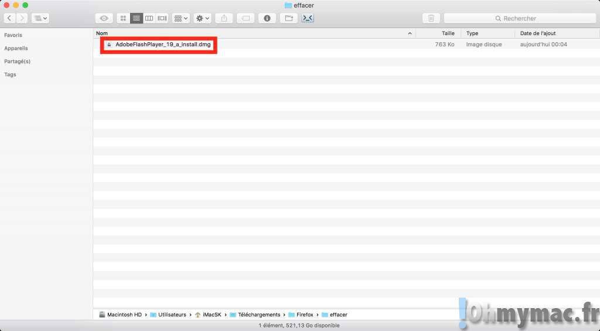
Task: Click the Share toolbar icon
Action: (224, 18)
